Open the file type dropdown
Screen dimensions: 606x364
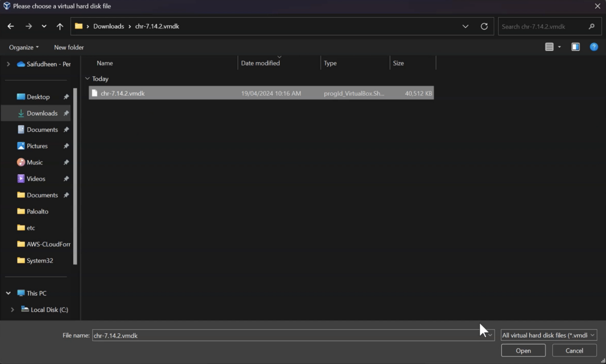point(548,335)
